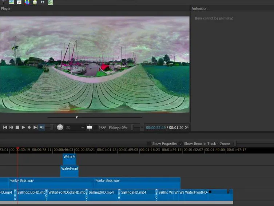Click the 00:00:46:03 ruler mark
Image resolution: width=274 pixels, height=206 pixels.
(x=63, y=150)
